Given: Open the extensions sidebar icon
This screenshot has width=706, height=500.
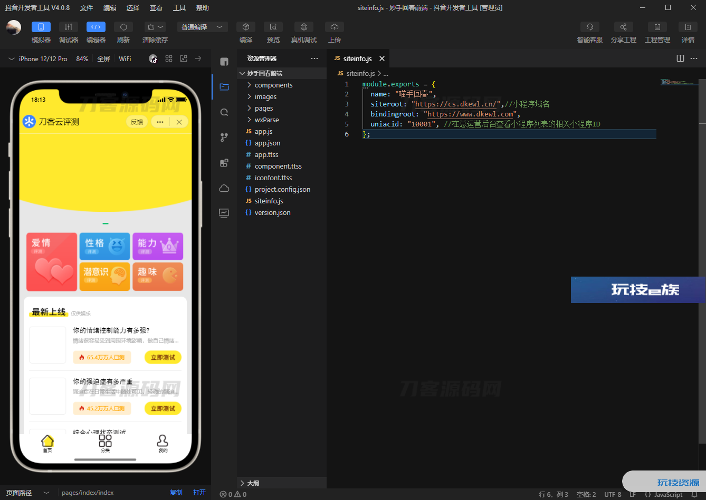Looking at the screenshot, I should (x=224, y=163).
